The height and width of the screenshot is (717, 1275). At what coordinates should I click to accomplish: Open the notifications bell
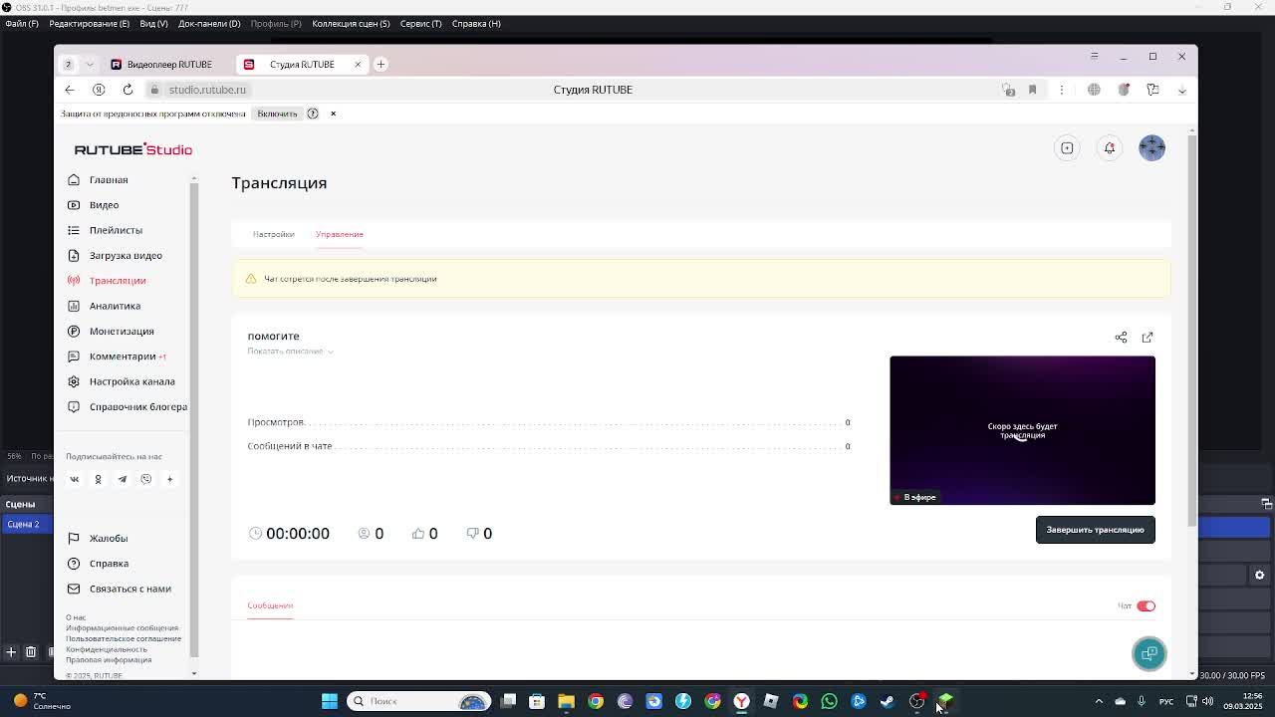pyautogui.click(x=1110, y=148)
